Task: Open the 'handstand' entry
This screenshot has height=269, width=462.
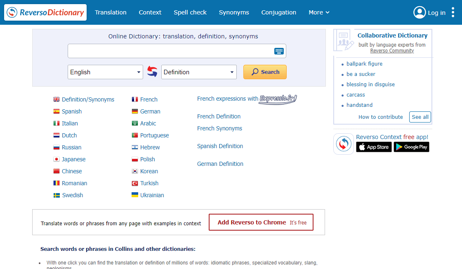Action: tap(359, 105)
